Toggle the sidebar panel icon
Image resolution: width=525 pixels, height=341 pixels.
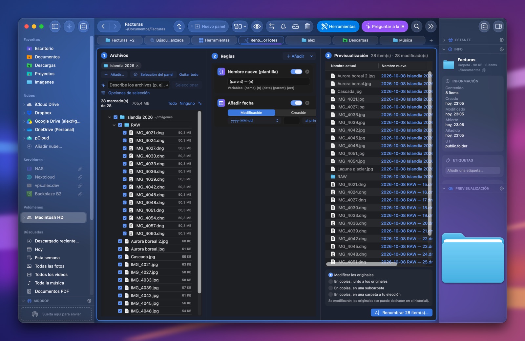pos(55,27)
